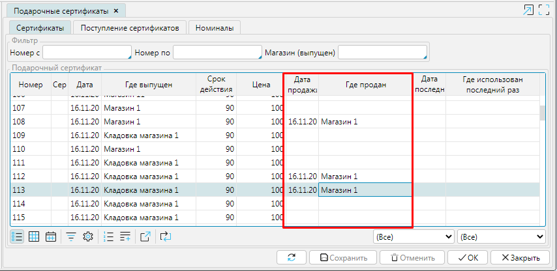The image size is (557, 271).
Task: Open the filter funnel icon
Action: [71, 236]
